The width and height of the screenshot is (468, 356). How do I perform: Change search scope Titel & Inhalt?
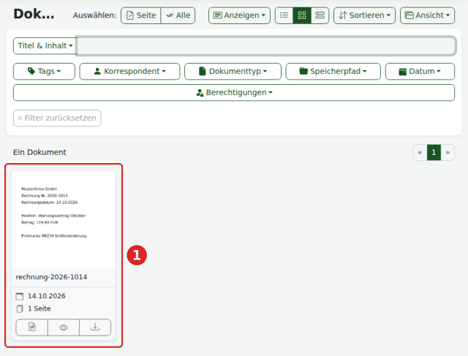[x=45, y=45]
